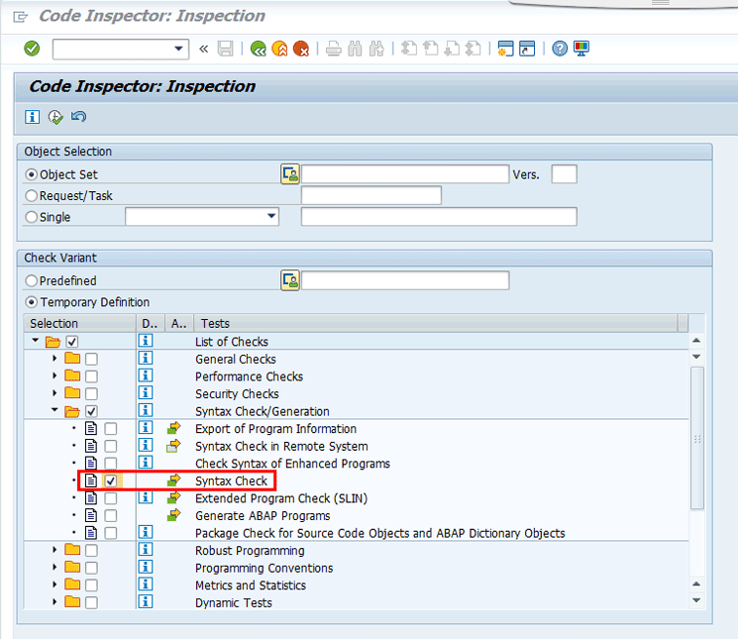Select the Predefined check variant radio button
This screenshot has width=738, height=639.
(32, 281)
